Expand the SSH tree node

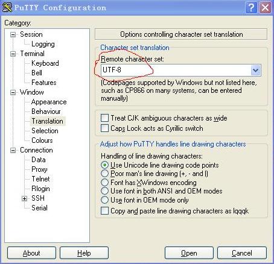click(24, 198)
